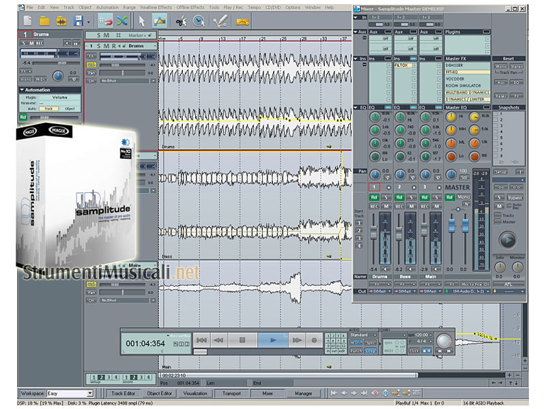Toggle the Bypass button in the mixer
The width and height of the screenshot is (546, 409).
(x=514, y=197)
